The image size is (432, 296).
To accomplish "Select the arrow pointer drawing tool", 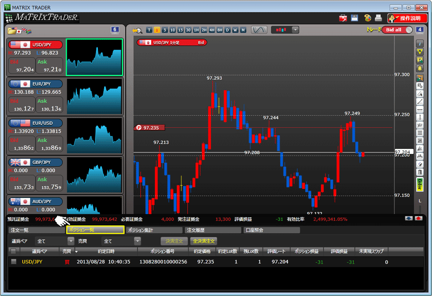I will (420, 86).
